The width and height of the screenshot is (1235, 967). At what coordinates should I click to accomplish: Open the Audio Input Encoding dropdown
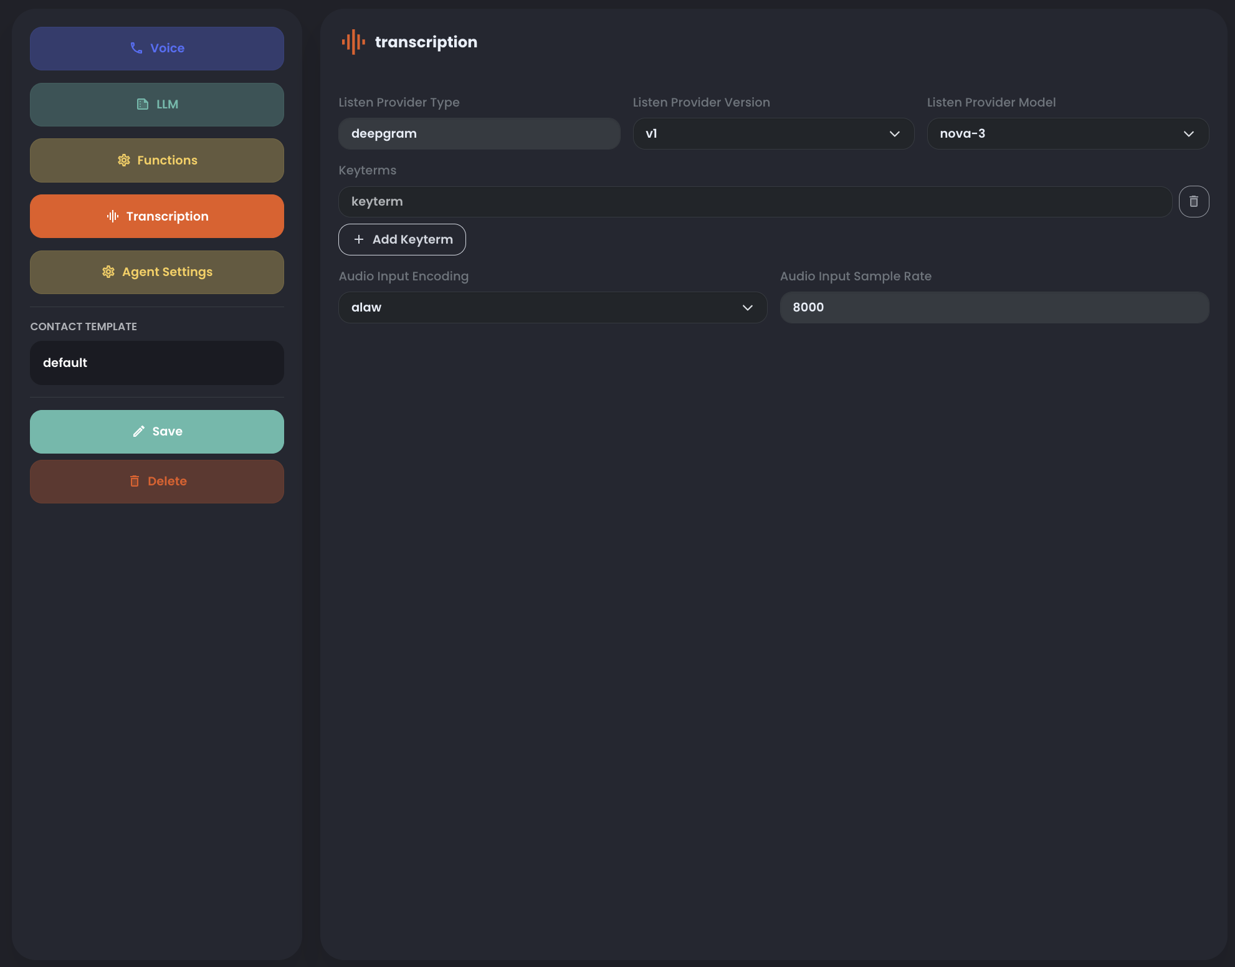[x=553, y=308]
